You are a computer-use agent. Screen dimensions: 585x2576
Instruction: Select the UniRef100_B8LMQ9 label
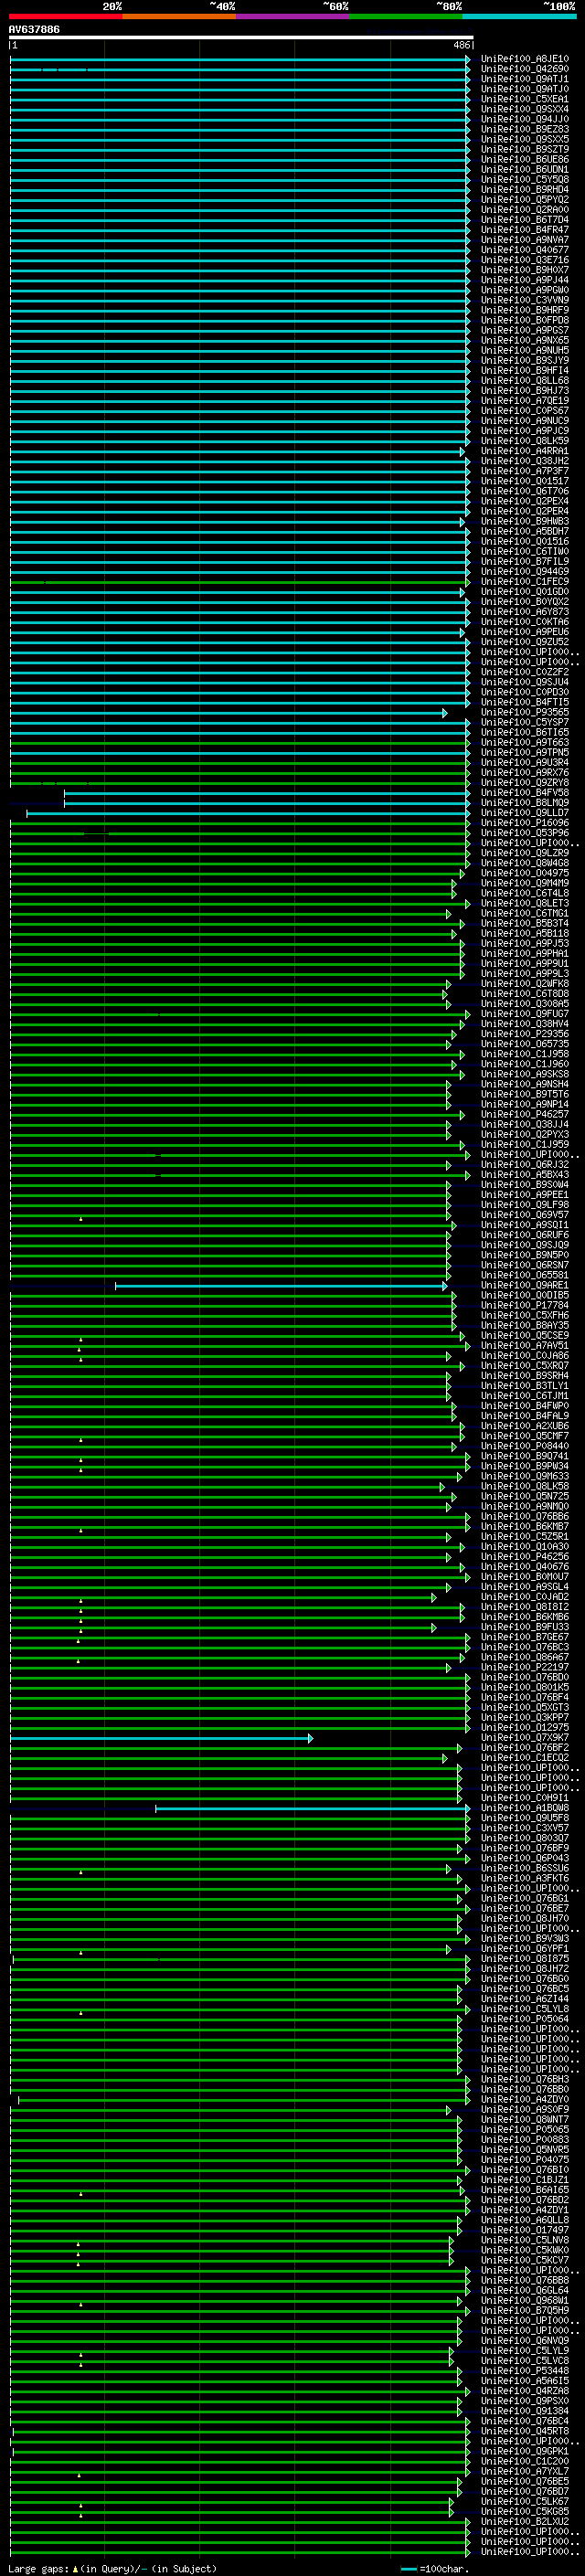click(x=525, y=803)
